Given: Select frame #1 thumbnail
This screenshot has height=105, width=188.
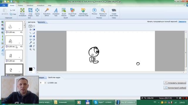Looking at the screenshot, I should click(14, 26).
